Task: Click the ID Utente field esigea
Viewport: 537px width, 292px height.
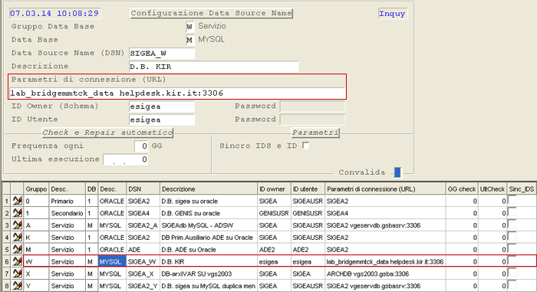Action: pyautogui.click(x=162, y=120)
